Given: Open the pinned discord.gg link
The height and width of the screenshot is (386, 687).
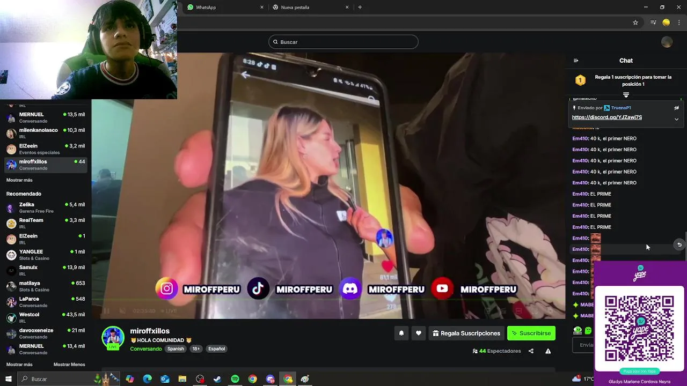Looking at the screenshot, I should [x=607, y=117].
